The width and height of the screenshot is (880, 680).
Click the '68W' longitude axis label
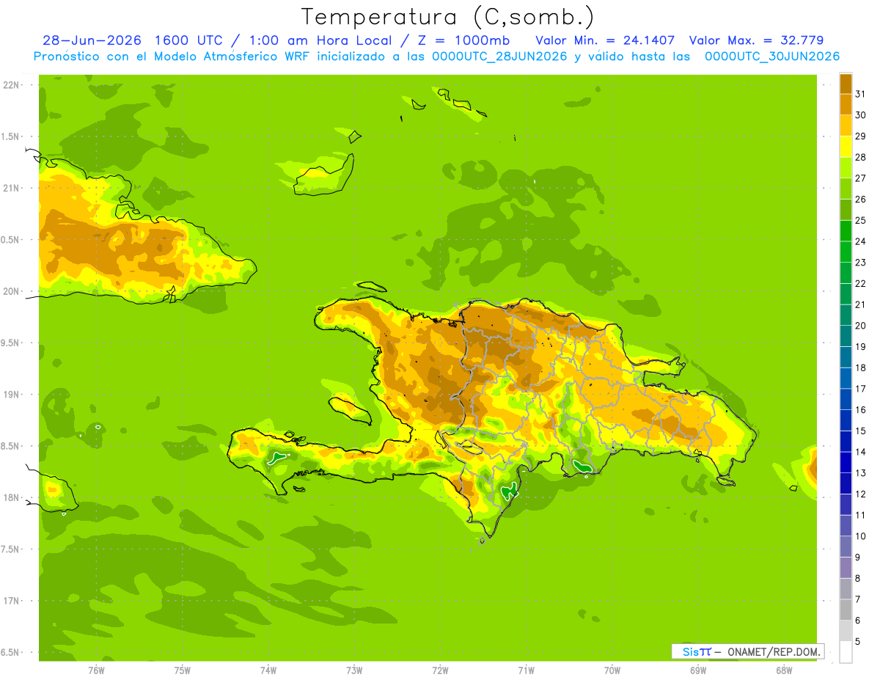click(x=784, y=670)
